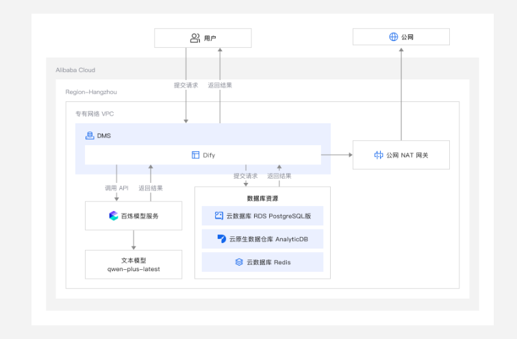Click the Redis stacked layers icon
517x339 pixels.
(239, 262)
